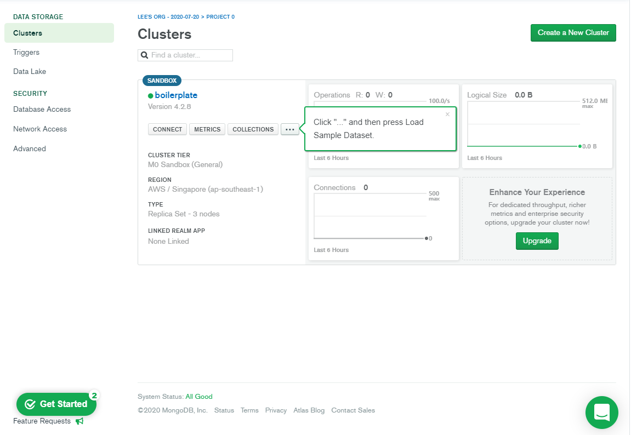This screenshot has width=631, height=435.
Task: Click AWS / Singapore (ap-southeast-1) region text
Action: (x=205, y=190)
